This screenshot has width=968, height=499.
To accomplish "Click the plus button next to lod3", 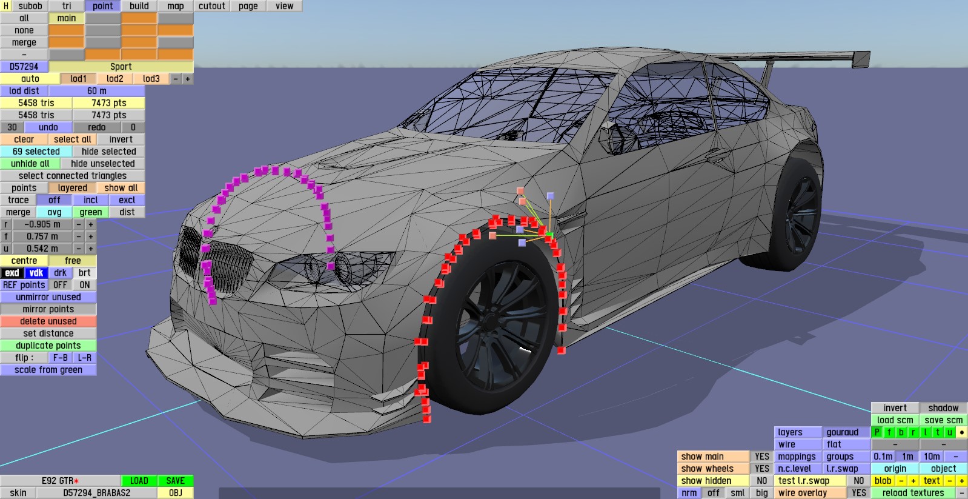I will click(x=188, y=79).
